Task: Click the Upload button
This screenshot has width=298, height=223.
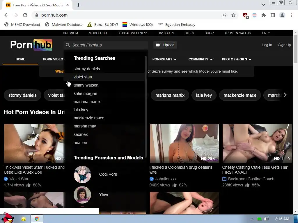Action: pyautogui.click(x=165, y=45)
